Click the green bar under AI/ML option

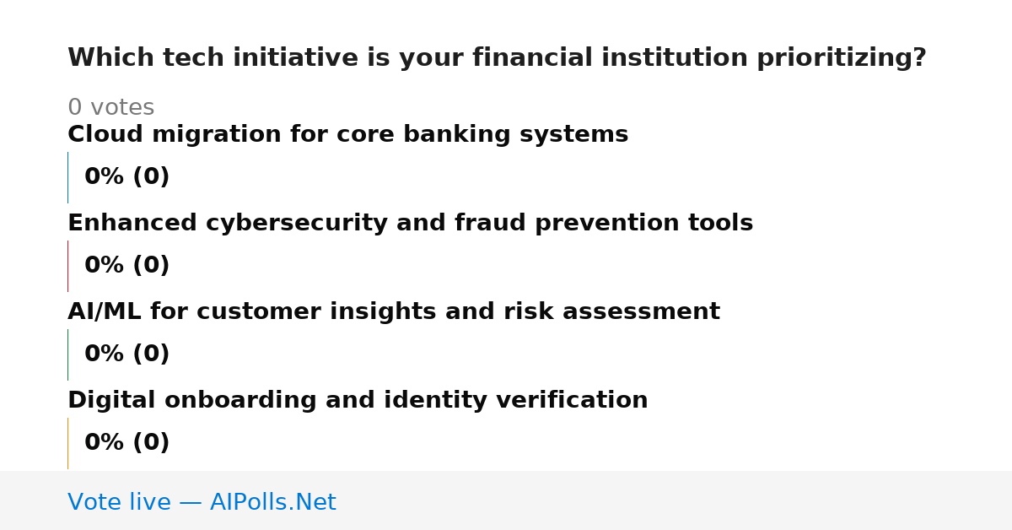tap(67, 354)
